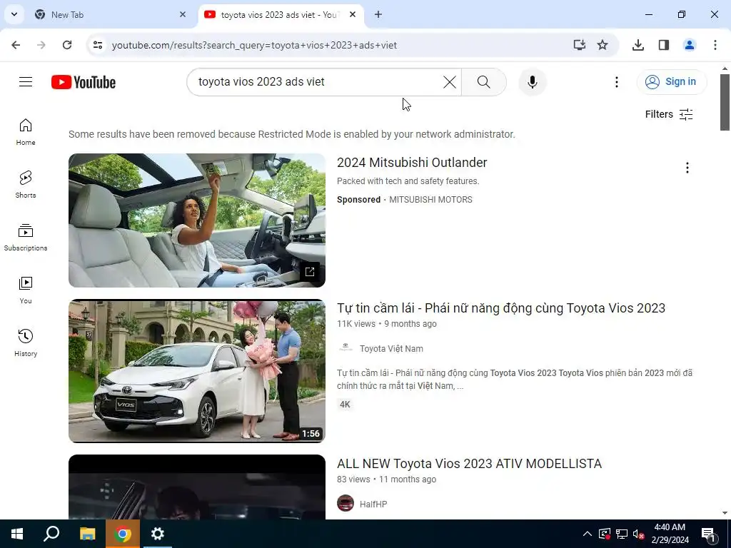Open the notification center
The width and height of the screenshot is (731, 548).
point(709,534)
